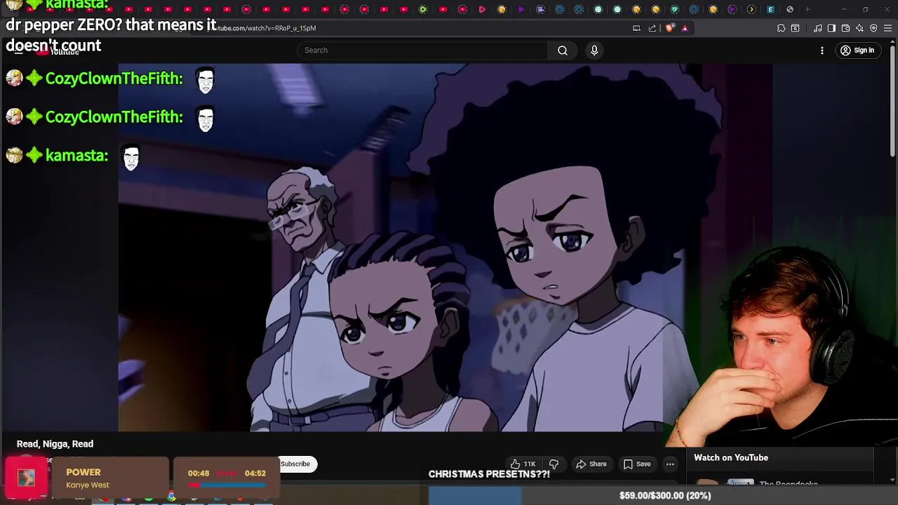
Task: Open the media control music note icon
Action: [x=818, y=28]
